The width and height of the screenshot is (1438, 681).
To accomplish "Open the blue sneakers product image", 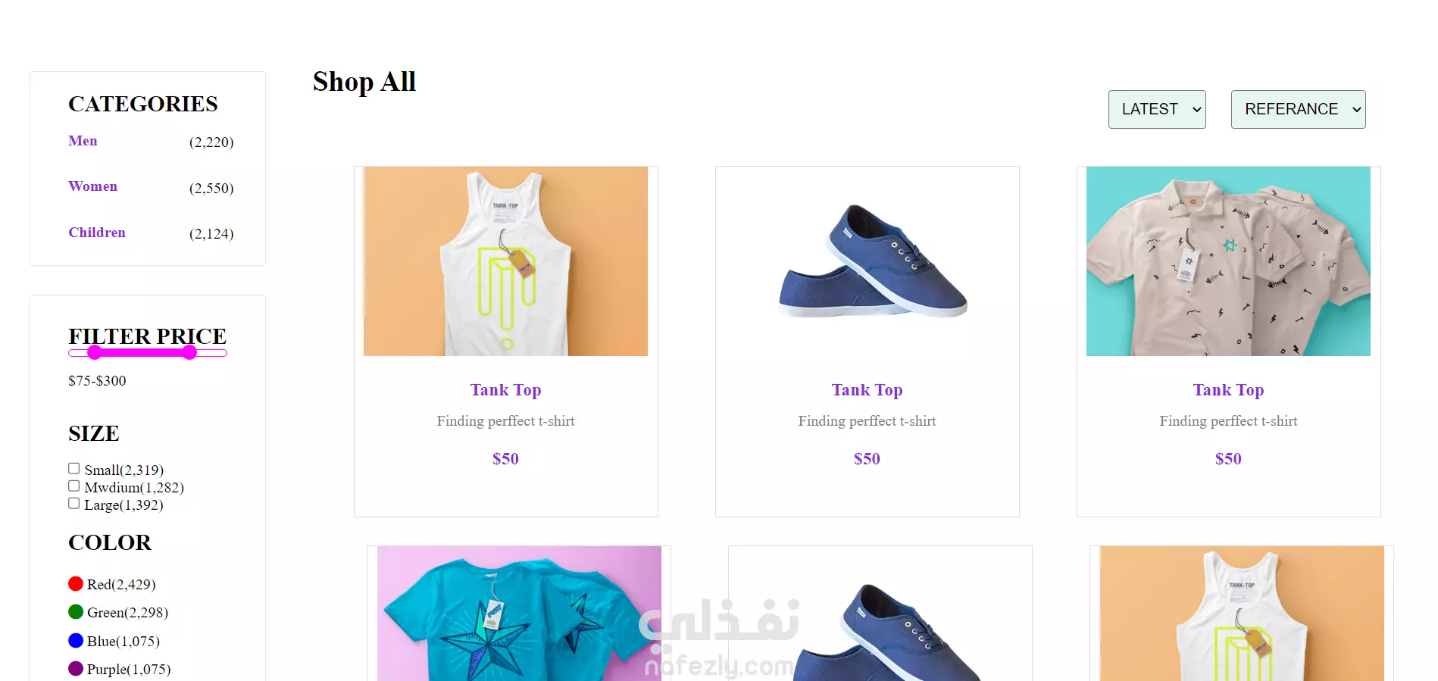I will 867,261.
